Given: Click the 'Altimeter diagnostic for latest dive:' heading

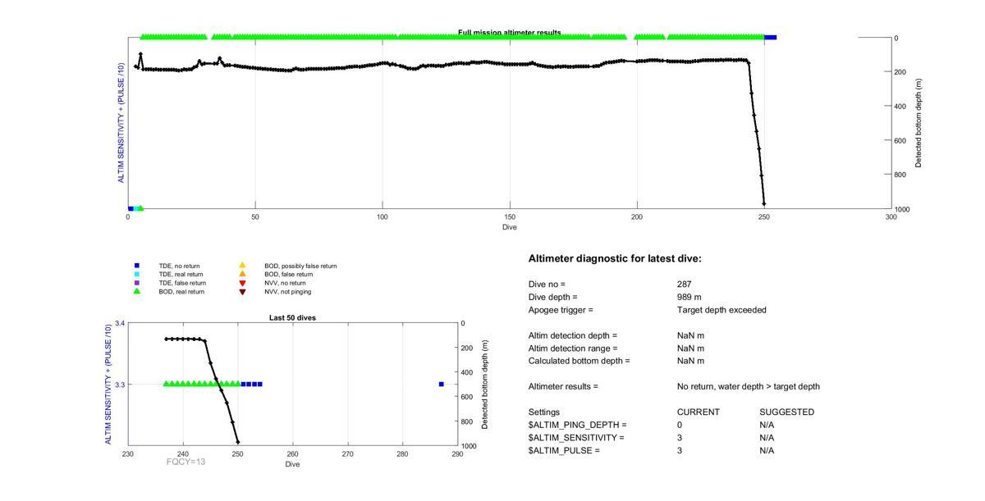Looking at the screenshot, I should pos(615,258).
